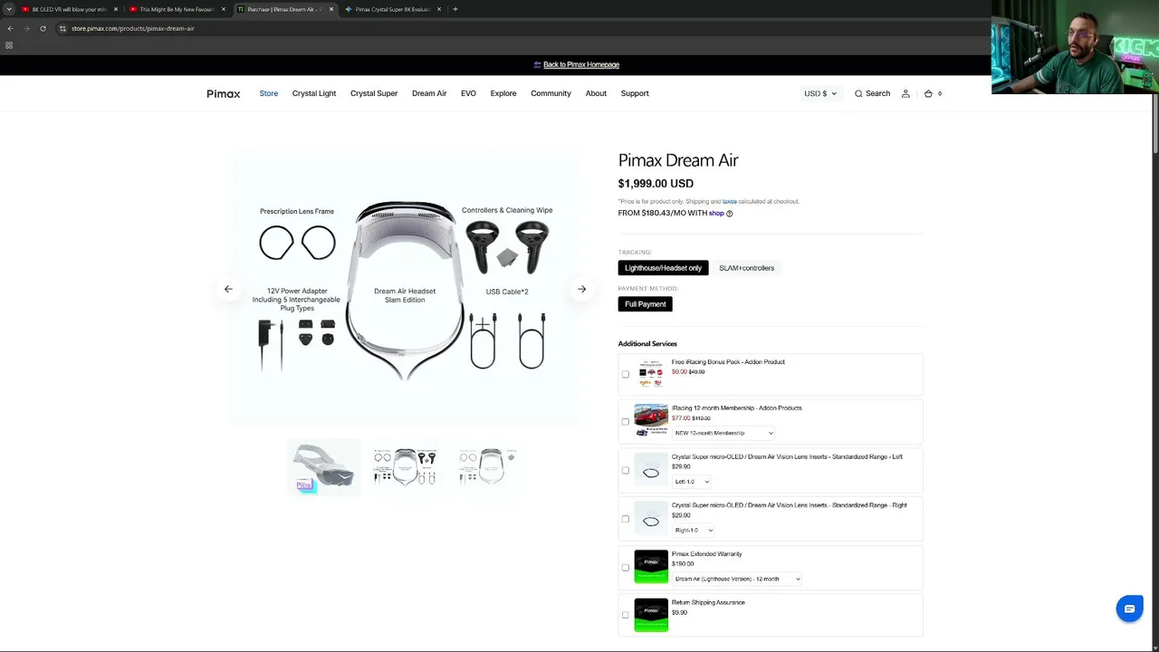Click the Shop Pay logo link
The image size is (1159, 652).
click(x=716, y=213)
